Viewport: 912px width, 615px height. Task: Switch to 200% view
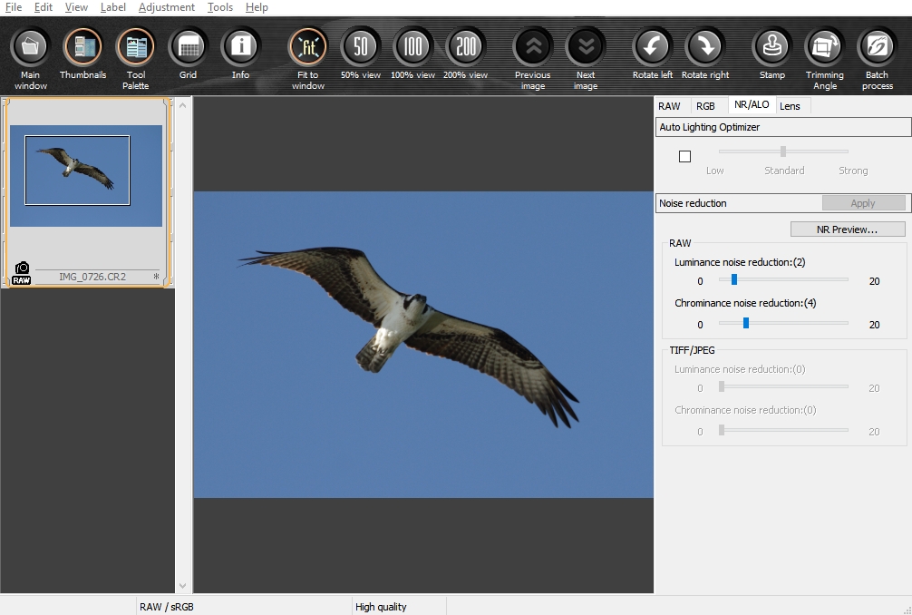(x=466, y=46)
